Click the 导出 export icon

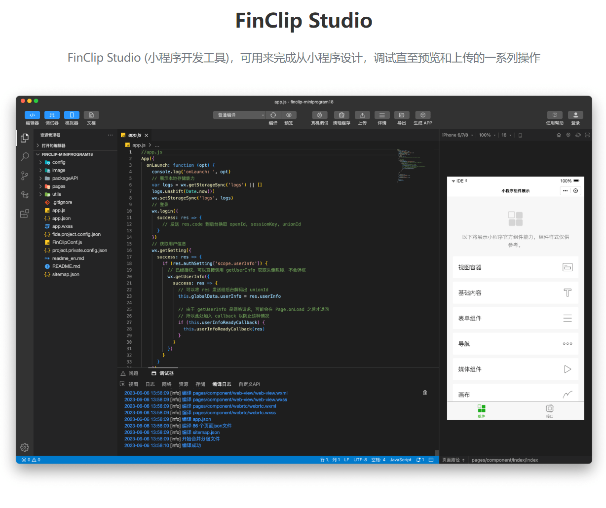[402, 115]
